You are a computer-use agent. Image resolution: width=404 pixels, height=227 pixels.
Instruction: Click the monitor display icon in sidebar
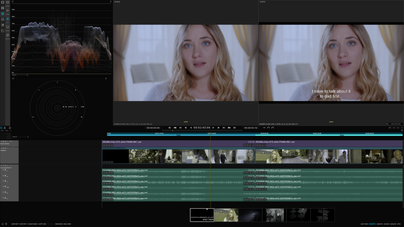[x=8, y=27]
